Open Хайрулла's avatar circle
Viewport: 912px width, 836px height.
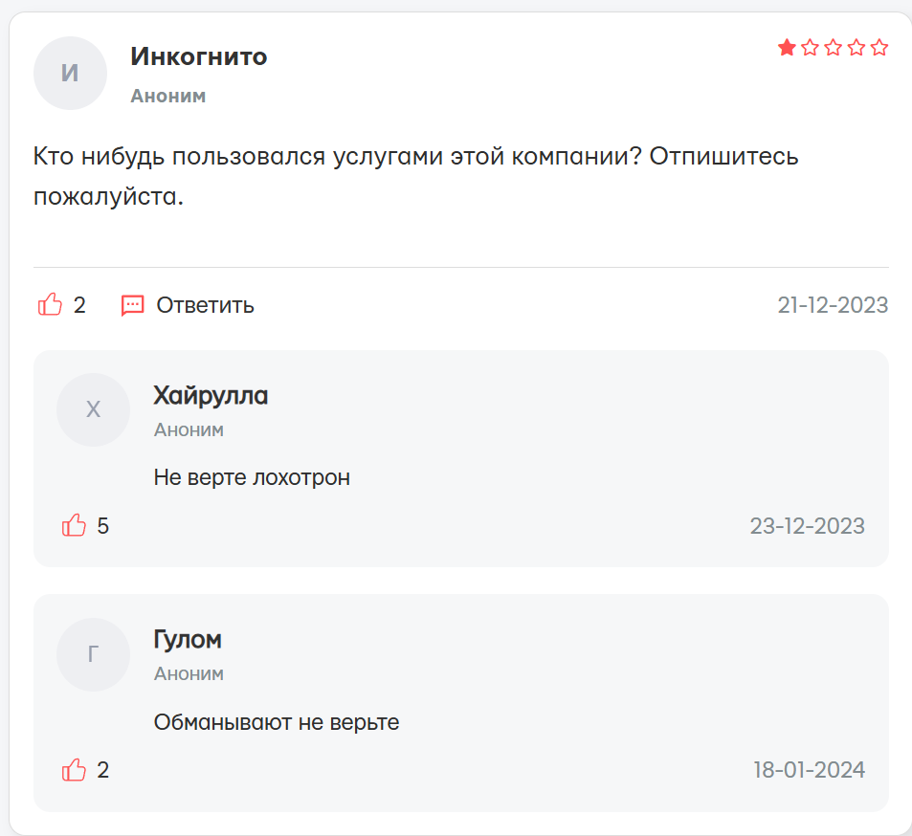(93, 409)
